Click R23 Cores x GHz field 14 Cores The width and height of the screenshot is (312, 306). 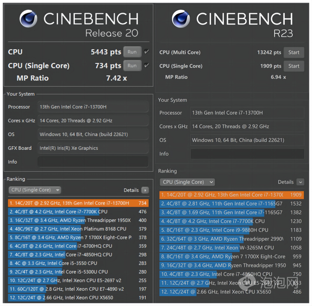coord(247,126)
